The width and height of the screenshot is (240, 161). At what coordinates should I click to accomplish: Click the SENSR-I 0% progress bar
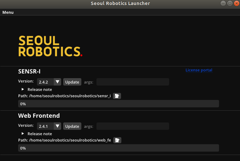coord(118,104)
